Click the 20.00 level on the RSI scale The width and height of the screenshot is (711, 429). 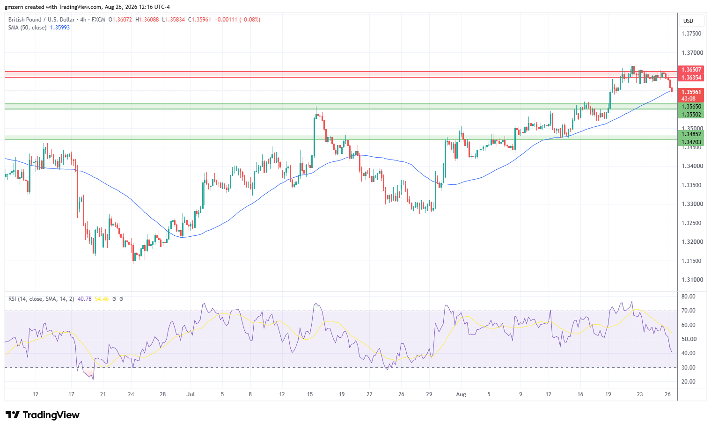tap(689, 382)
